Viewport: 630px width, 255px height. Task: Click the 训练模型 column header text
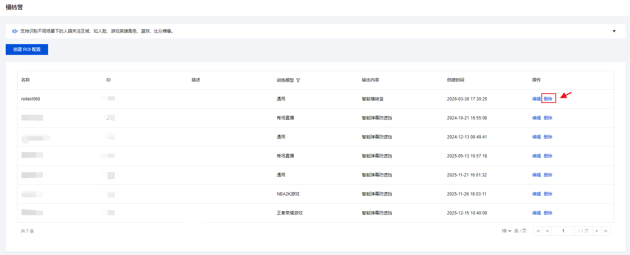(x=285, y=80)
